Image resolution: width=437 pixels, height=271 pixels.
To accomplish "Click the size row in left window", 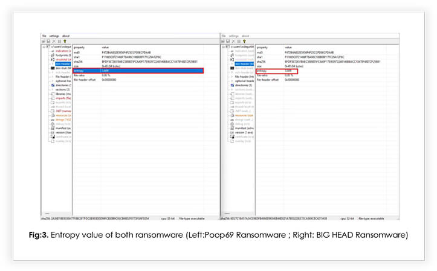I will (x=138, y=66).
